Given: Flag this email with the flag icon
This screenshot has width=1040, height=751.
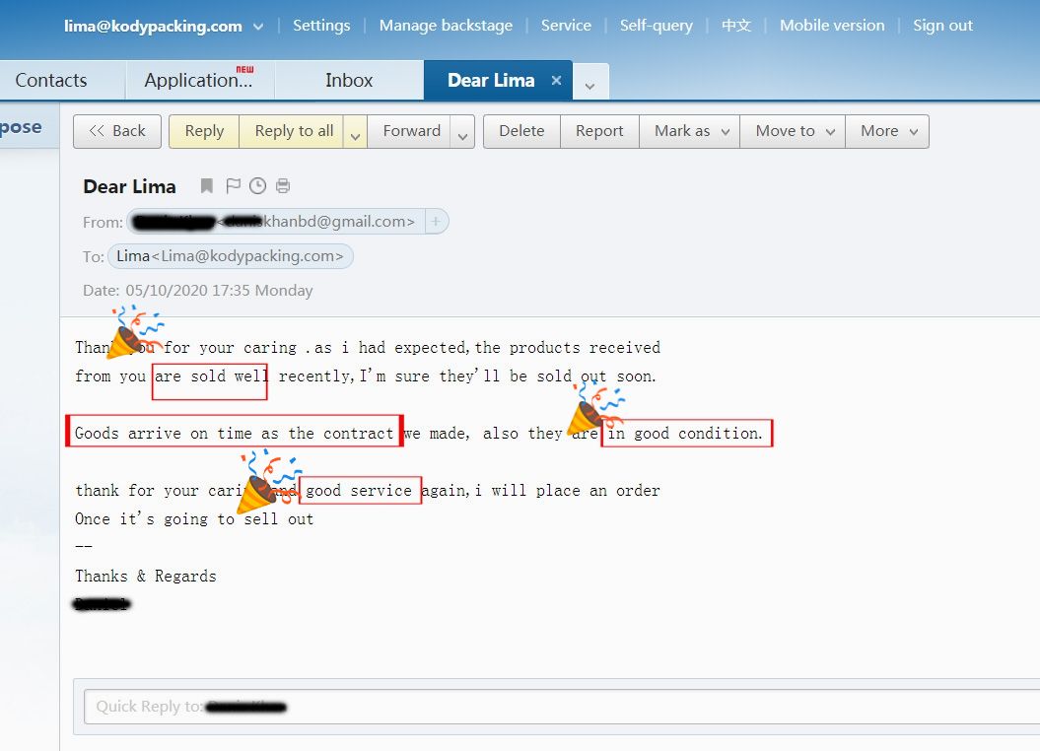Looking at the screenshot, I should coord(233,186).
